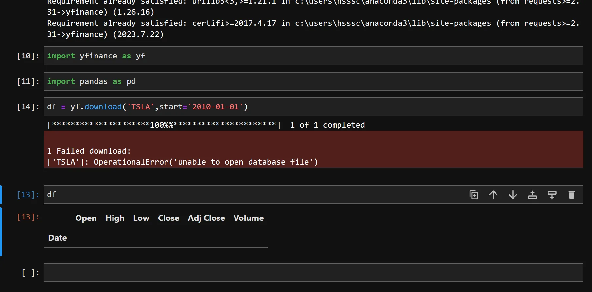
Task: Select the High column header
Action: coord(115,218)
